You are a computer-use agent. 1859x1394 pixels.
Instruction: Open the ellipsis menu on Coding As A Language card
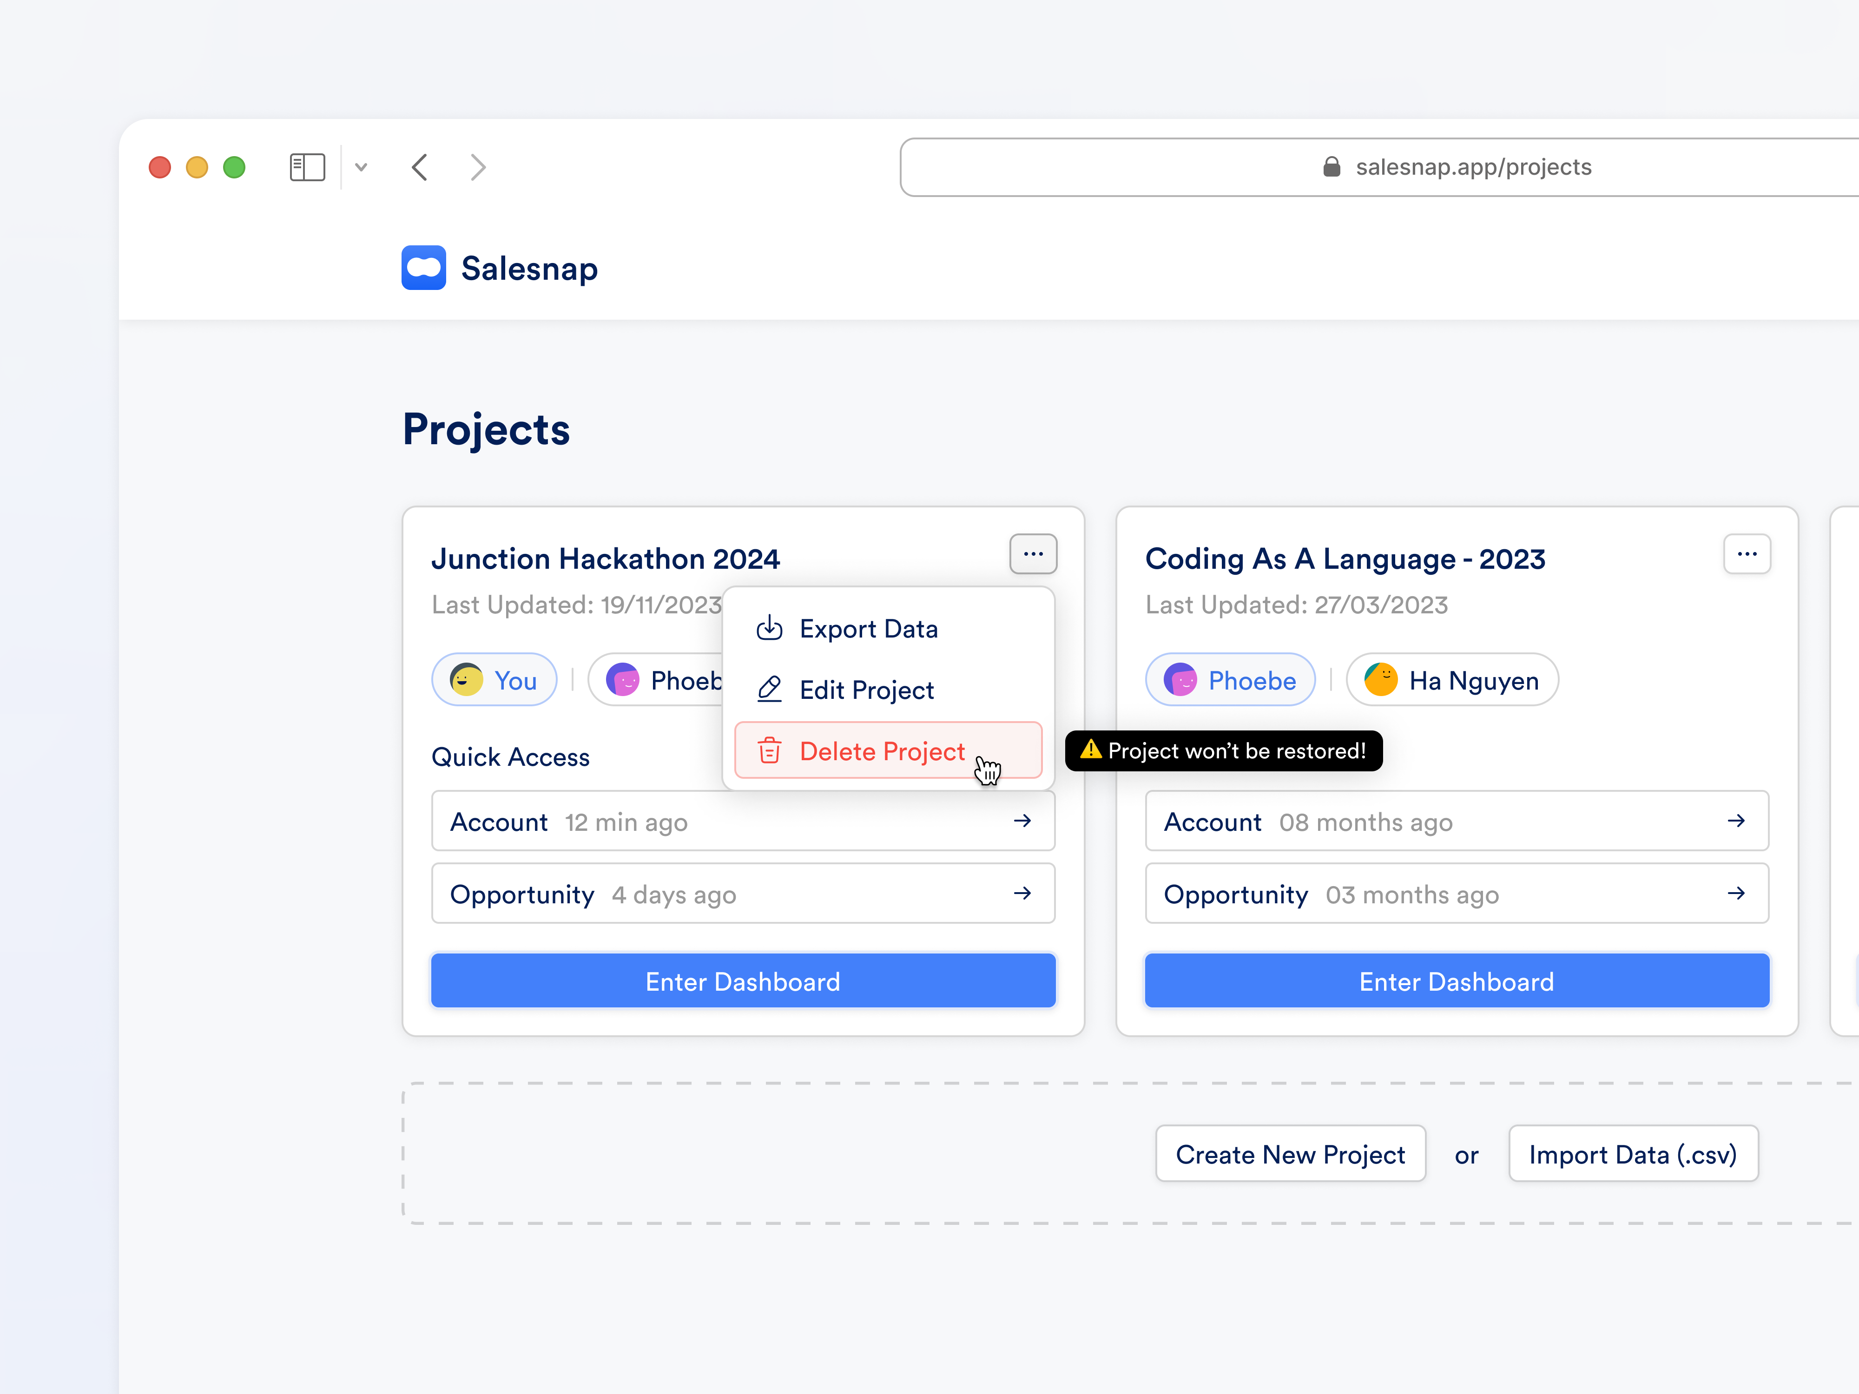[1748, 554]
